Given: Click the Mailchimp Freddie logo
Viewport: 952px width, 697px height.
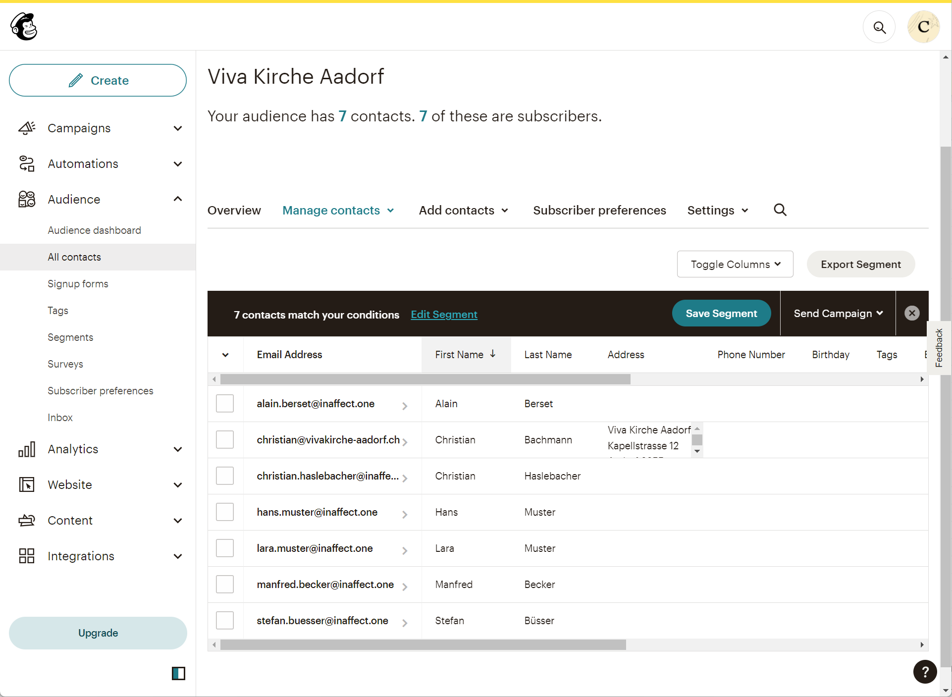Looking at the screenshot, I should 24,27.
